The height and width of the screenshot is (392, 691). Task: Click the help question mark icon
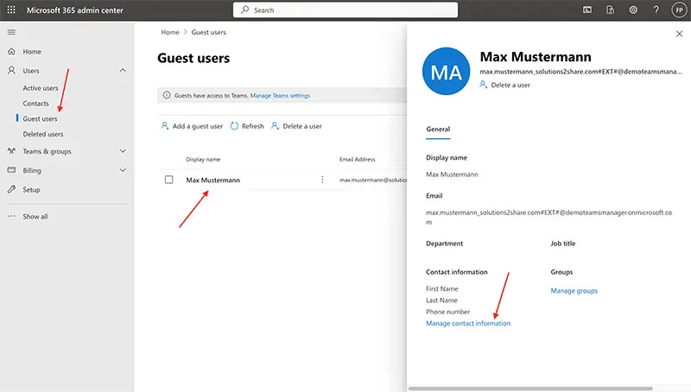[x=656, y=9]
